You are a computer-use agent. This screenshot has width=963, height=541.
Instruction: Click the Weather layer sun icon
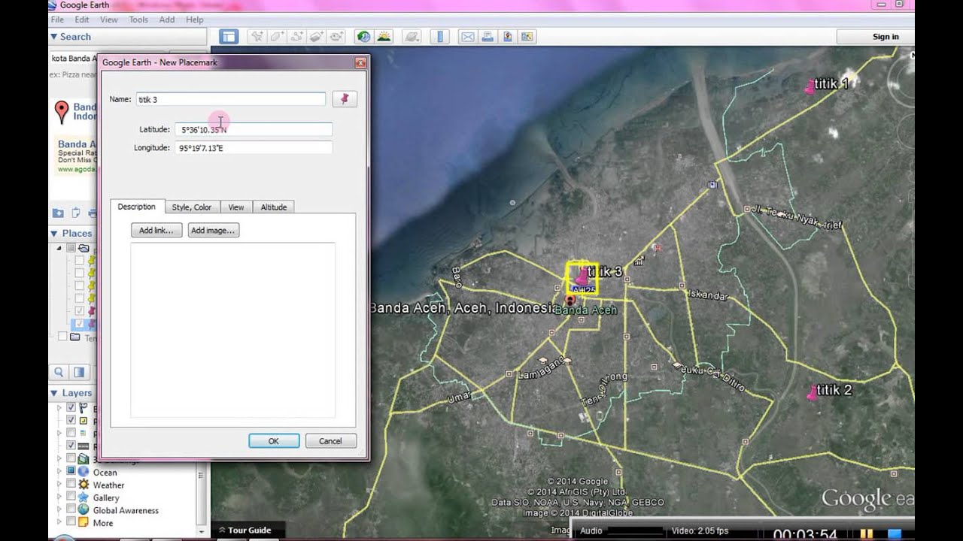click(83, 485)
